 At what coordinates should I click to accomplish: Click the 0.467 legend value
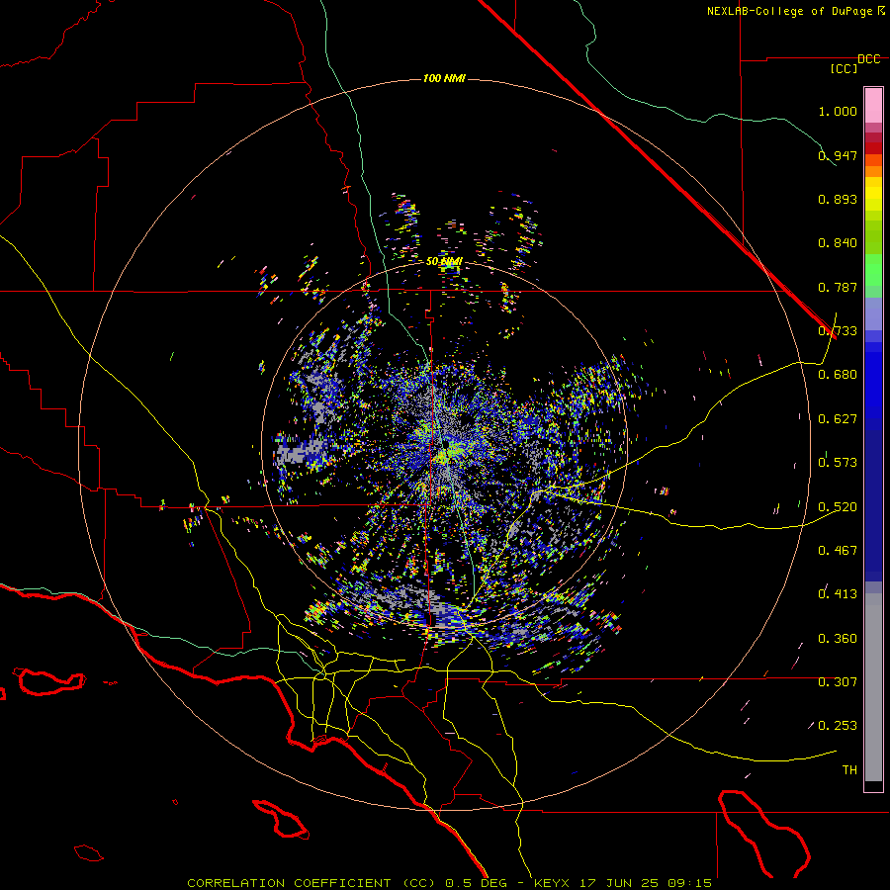tap(838, 551)
